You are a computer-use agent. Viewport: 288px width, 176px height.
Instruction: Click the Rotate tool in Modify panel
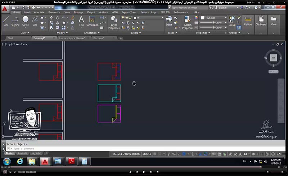pyautogui.click(x=58, y=18)
